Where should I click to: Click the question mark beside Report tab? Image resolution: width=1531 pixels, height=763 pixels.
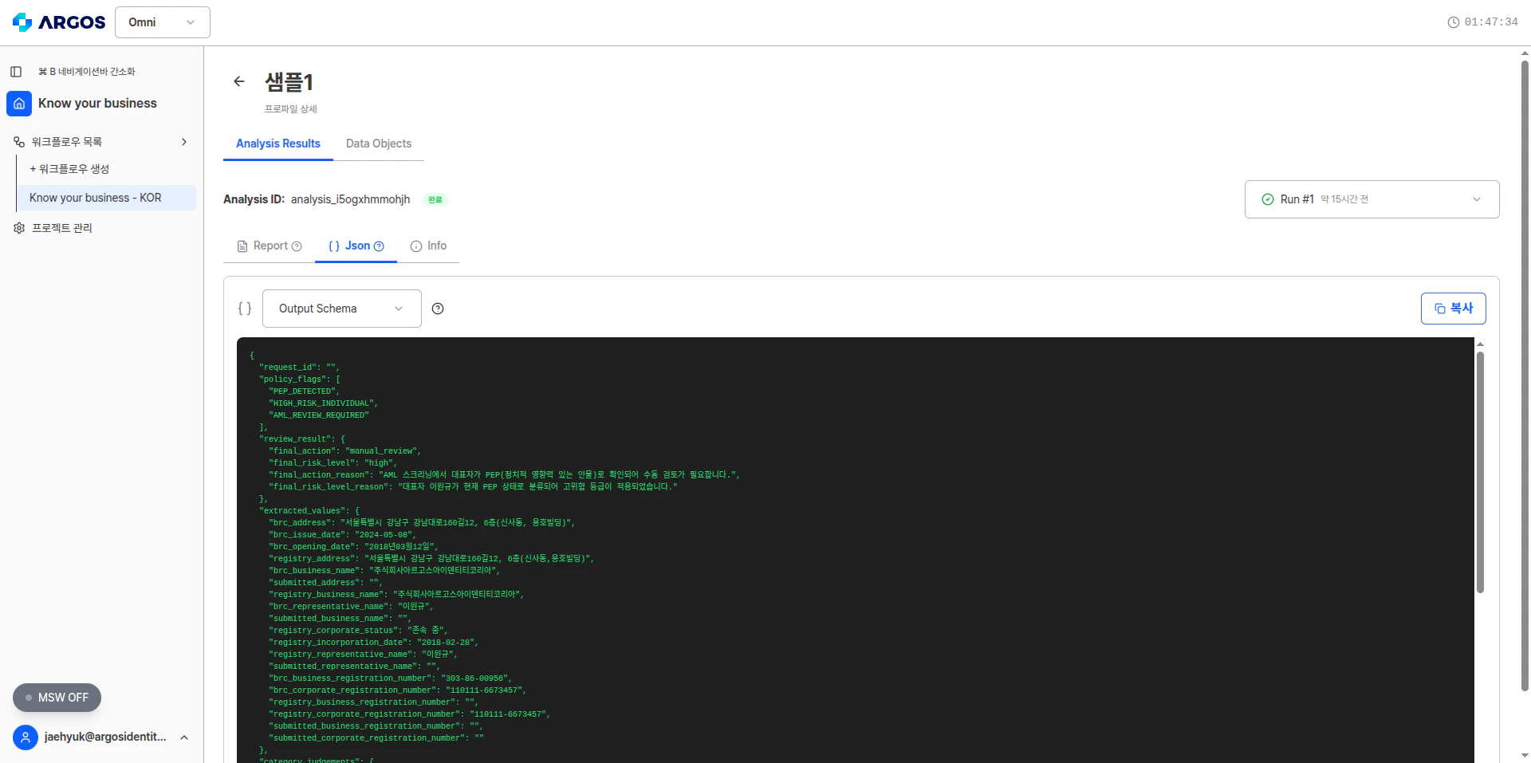point(297,246)
